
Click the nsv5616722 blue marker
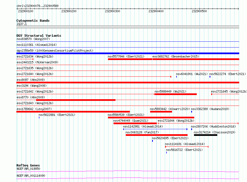pyautogui.click(x=167, y=153)
